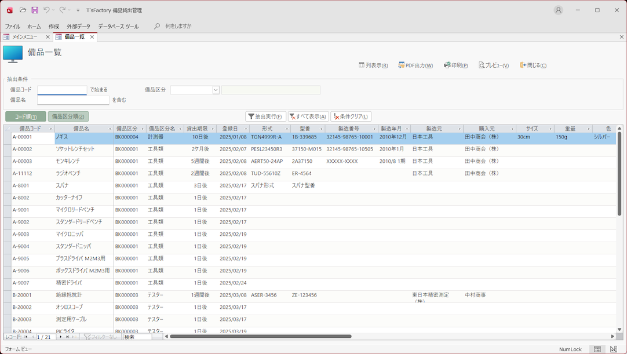Click the 抽出実行 button

pyautogui.click(x=265, y=116)
